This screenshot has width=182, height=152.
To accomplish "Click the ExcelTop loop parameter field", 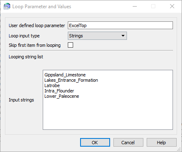I will click(x=120, y=25).
